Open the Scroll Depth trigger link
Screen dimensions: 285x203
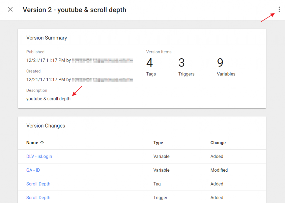coord(38,197)
